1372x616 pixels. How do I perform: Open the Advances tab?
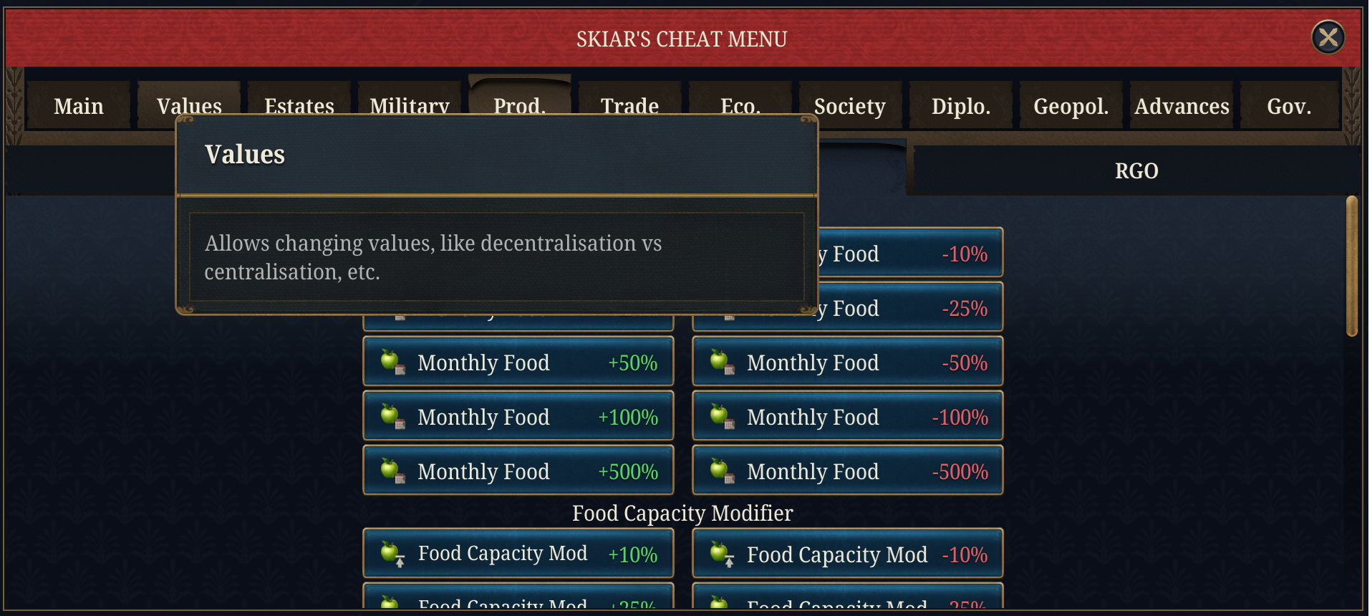click(x=1182, y=106)
